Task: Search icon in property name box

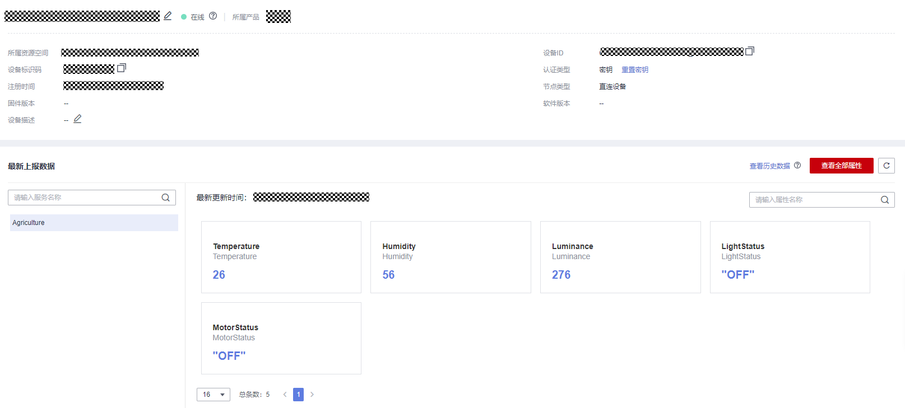Action: point(885,200)
